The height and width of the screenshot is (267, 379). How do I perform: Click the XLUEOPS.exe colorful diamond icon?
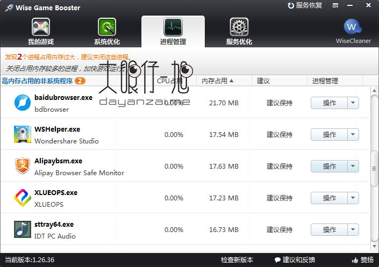point(23,198)
